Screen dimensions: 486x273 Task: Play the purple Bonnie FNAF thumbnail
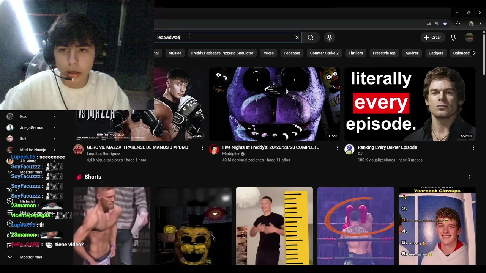pyautogui.click(x=275, y=104)
